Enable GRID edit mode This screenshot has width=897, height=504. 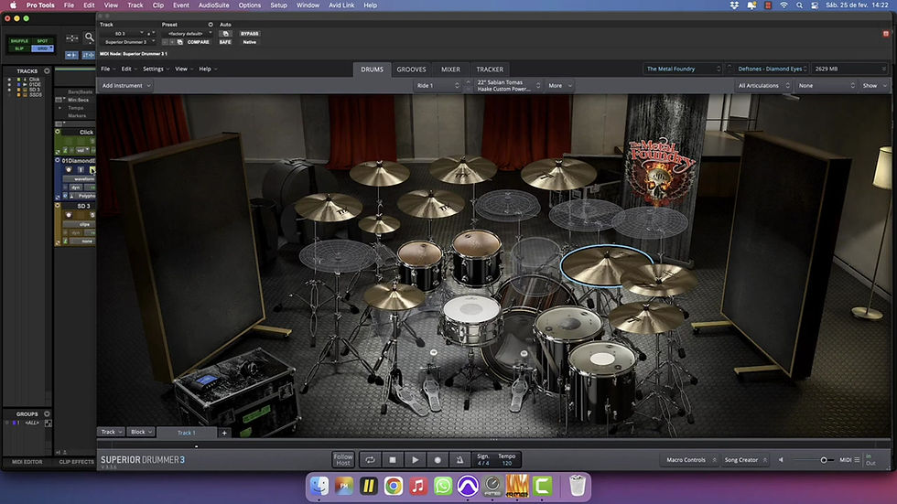pyautogui.click(x=43, y=48)
